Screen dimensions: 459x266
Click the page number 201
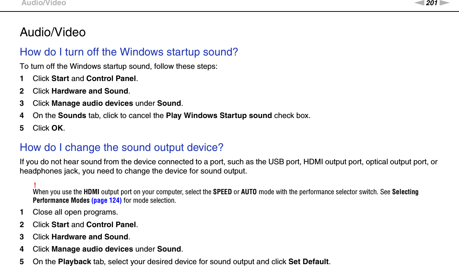432,3
